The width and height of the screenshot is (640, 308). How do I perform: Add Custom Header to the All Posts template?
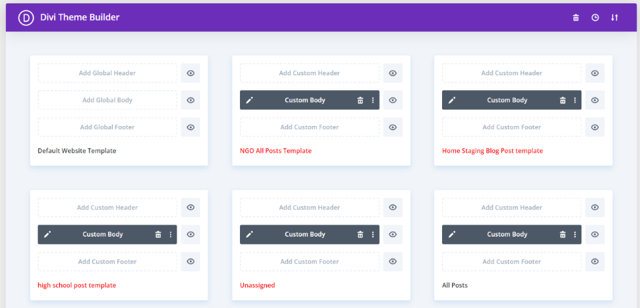pyautogui.click(x=512, y=207)
